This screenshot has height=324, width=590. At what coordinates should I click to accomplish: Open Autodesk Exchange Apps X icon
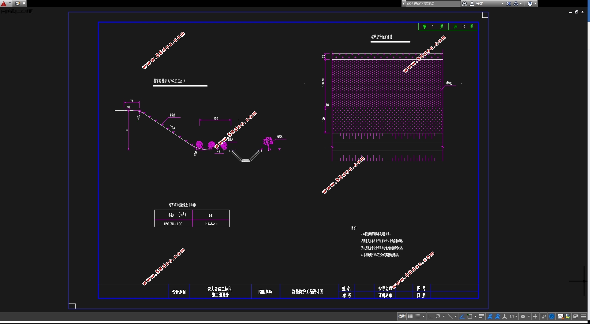point(509,4)
